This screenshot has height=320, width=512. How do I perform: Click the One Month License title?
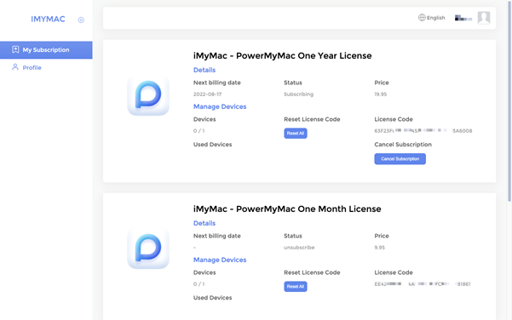(287, 209)
